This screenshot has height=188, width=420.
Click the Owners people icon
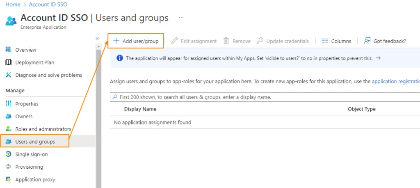click(x=8, y=116)
